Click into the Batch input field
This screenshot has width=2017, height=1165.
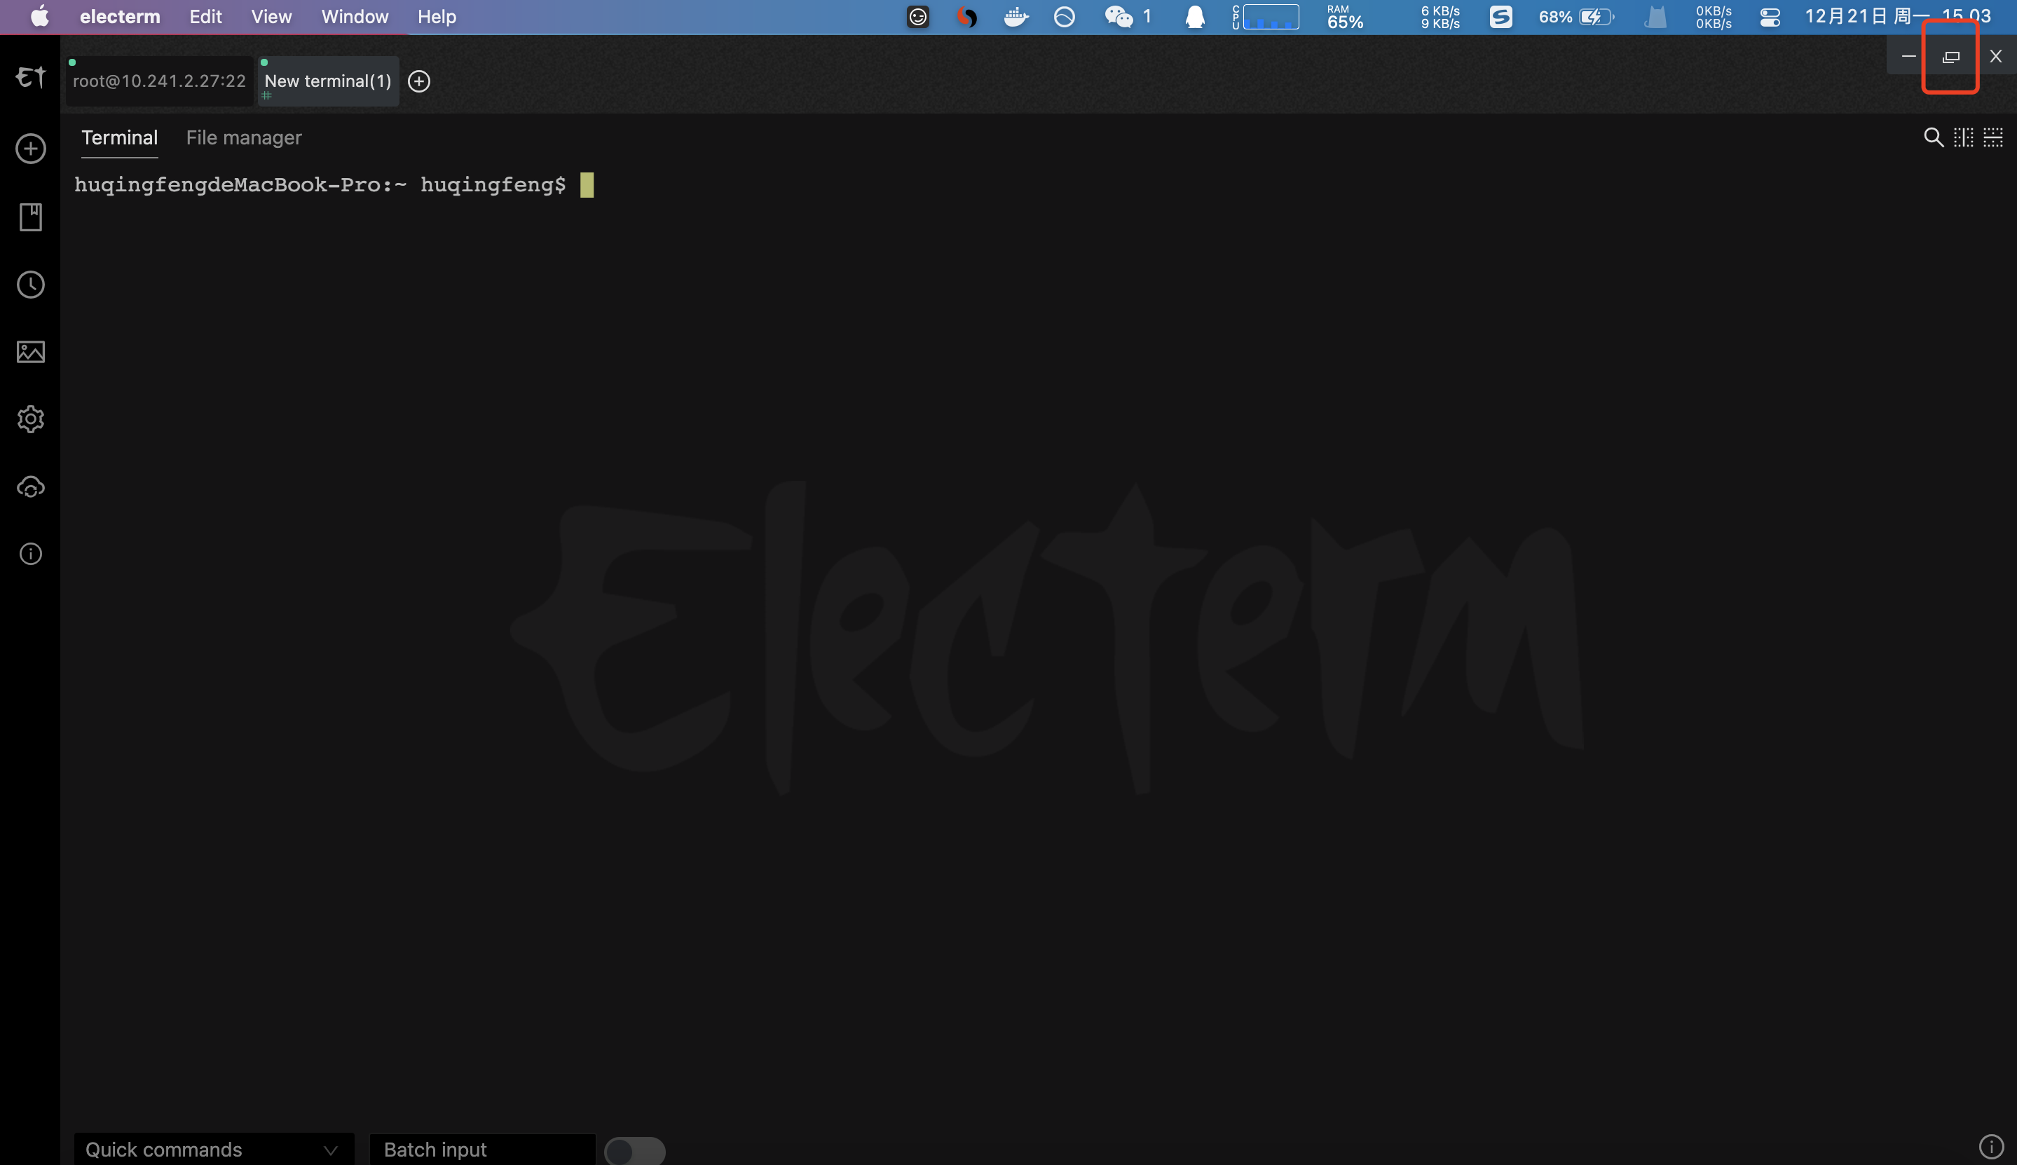[481, 1150]
